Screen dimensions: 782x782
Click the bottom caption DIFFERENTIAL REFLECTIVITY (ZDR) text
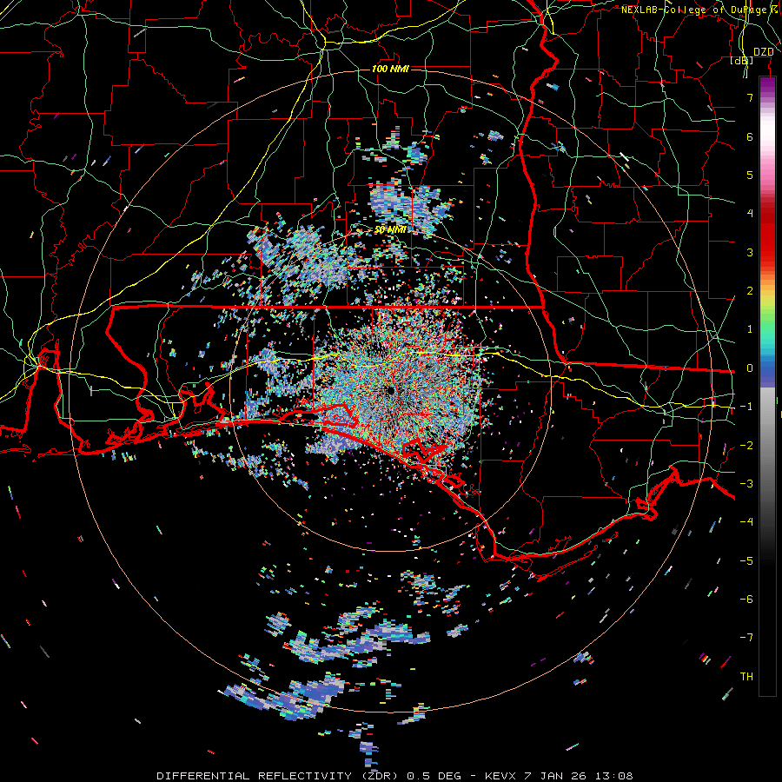(276, 776)
